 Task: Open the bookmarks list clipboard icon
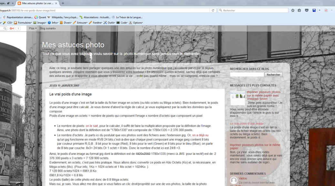299,10
